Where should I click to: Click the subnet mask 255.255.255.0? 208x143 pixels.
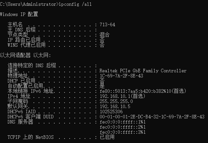pos(116,101)
